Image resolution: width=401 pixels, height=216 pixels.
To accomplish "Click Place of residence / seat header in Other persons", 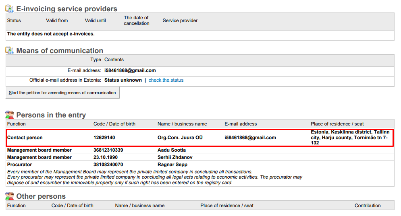I will 227,206.
